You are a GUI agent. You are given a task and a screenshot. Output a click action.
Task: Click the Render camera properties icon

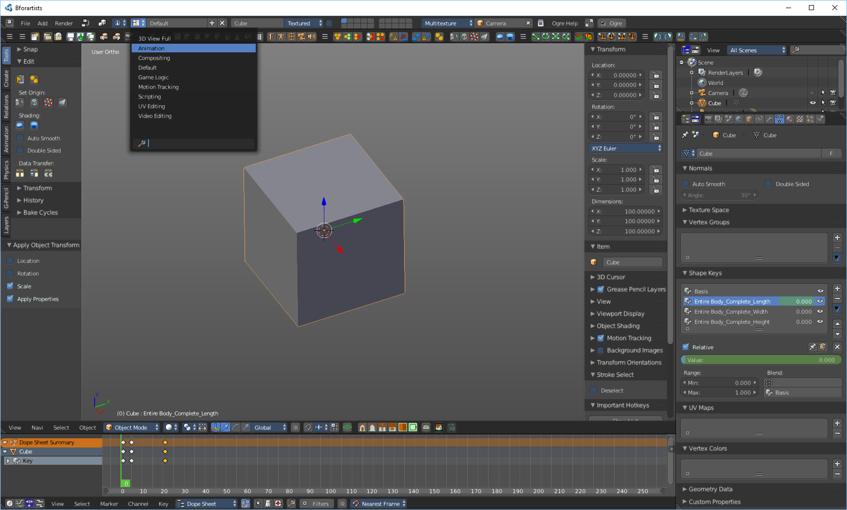tap(708, 119)
